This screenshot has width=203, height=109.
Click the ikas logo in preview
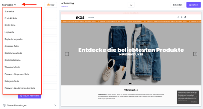80,17
